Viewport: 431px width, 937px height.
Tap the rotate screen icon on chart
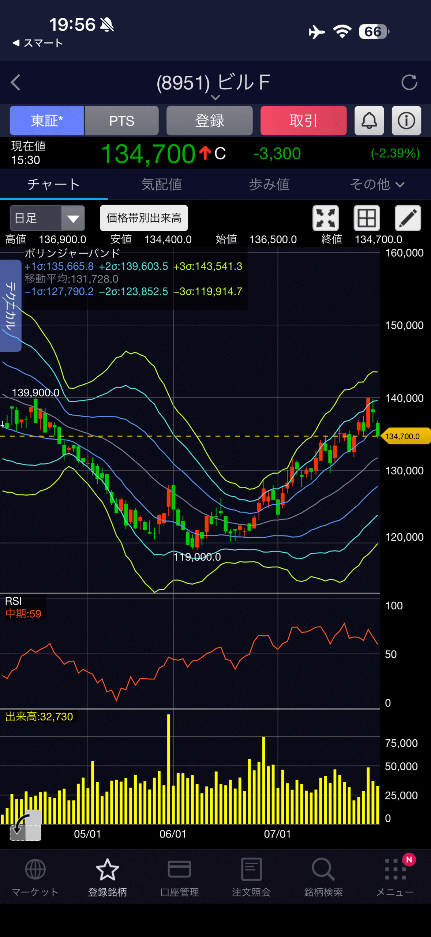25,825
